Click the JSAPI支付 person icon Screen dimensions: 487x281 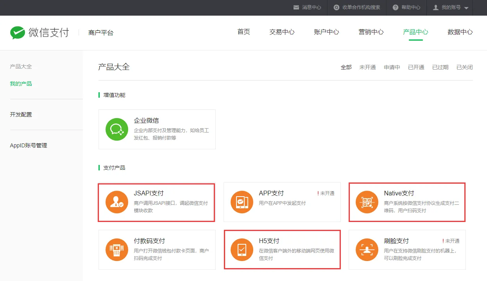pos(116,202)
